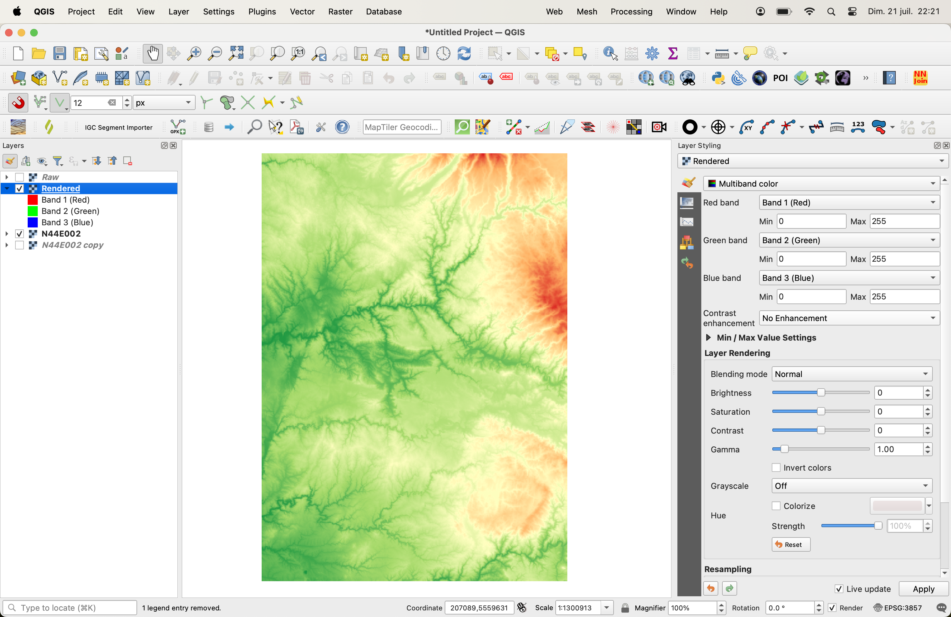
Task: Toggle the Live update checkbox
Action: tap(839, 589)
